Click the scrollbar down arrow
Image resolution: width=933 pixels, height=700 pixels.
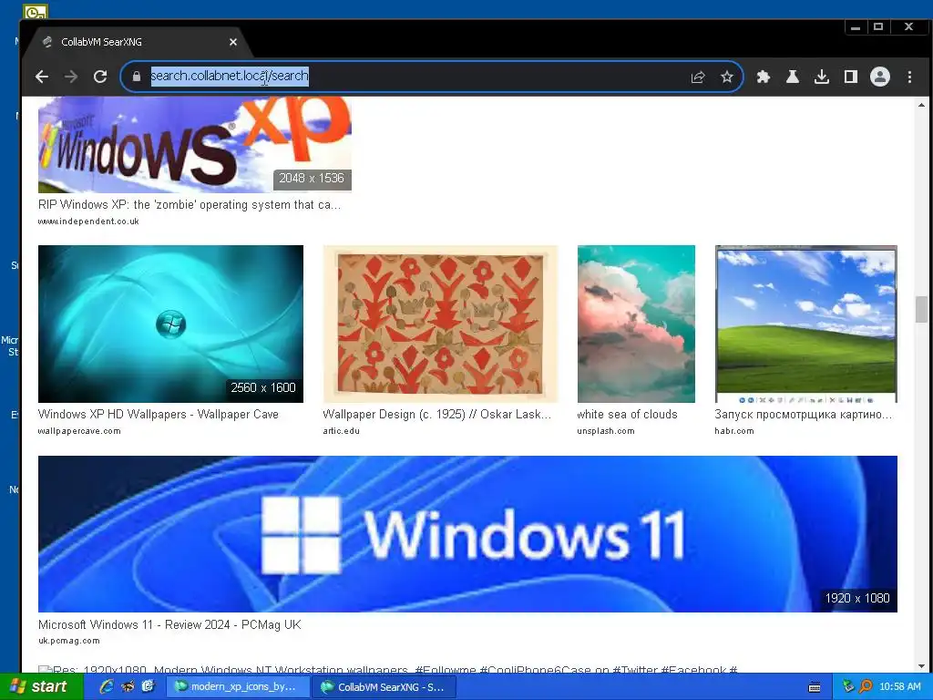(921, 666)
